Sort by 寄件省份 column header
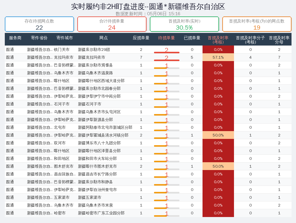The height and width of the screenshot is (223, 296). click(x=39, y=38)
